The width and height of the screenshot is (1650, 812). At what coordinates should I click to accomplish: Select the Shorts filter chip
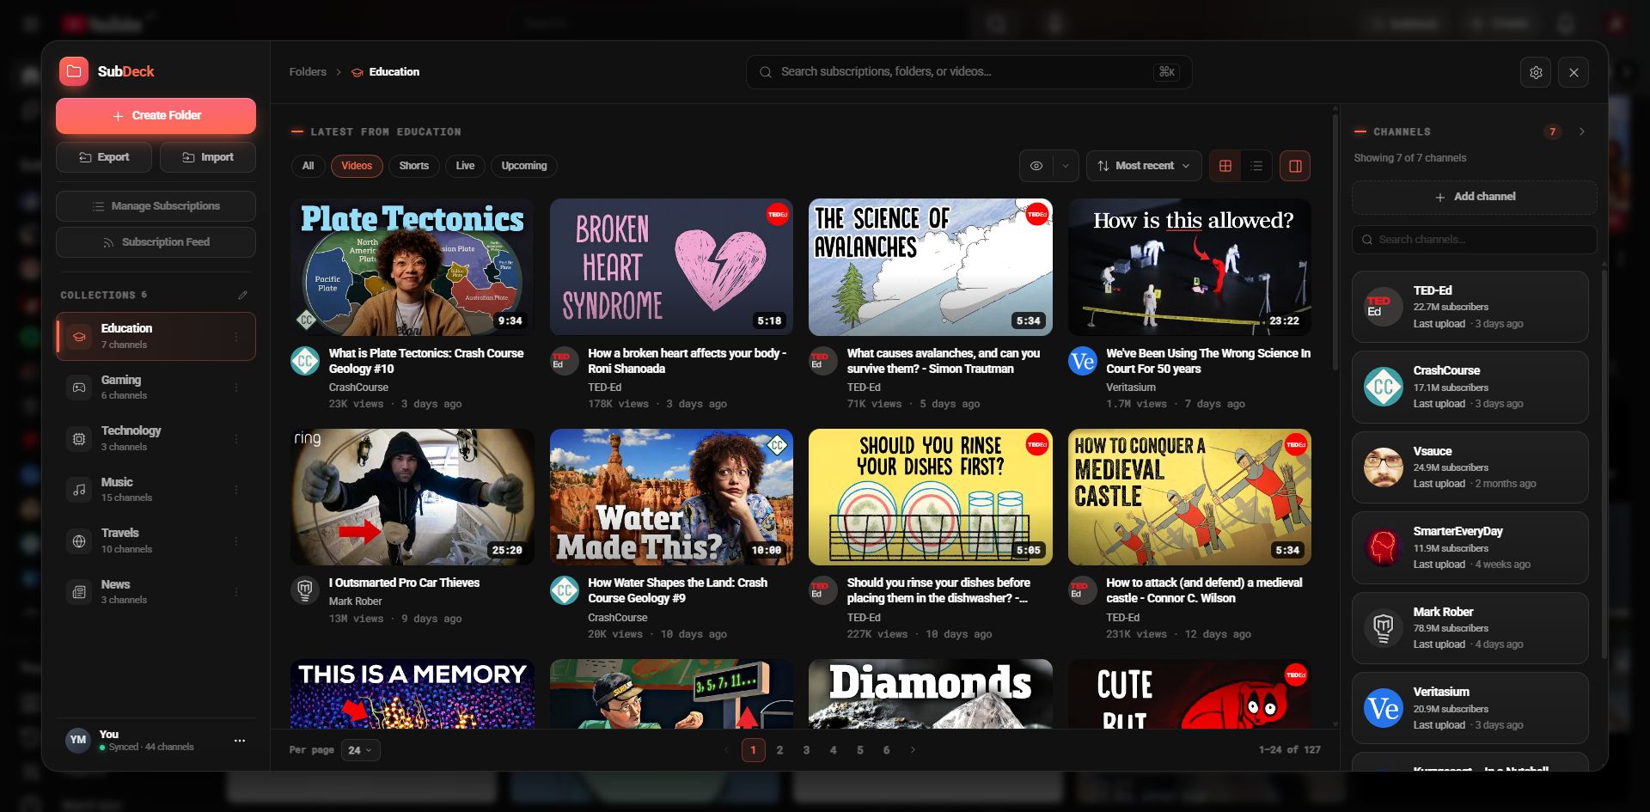(413, 166)
